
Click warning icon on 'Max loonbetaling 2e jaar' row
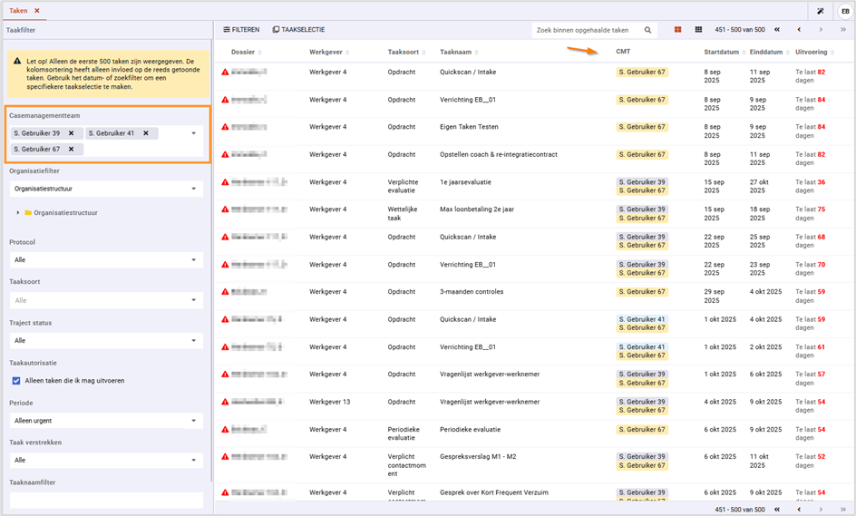225,209
